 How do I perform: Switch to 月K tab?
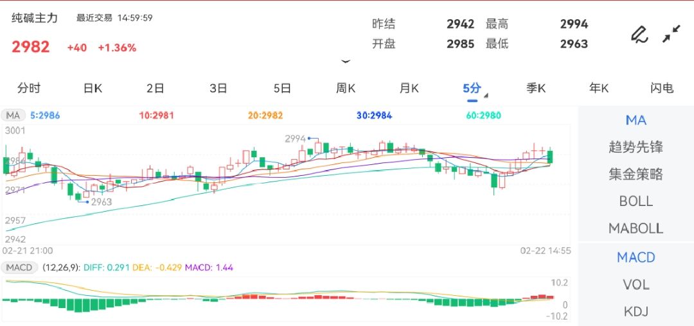[x=409, y=89]
